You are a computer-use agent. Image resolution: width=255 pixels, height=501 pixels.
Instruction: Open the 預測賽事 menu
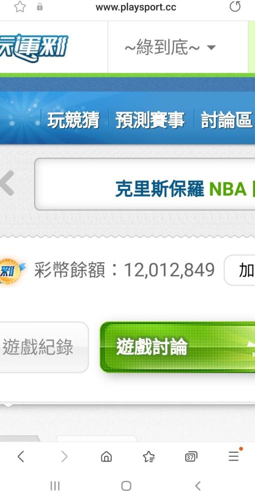[x=150, y=120]
